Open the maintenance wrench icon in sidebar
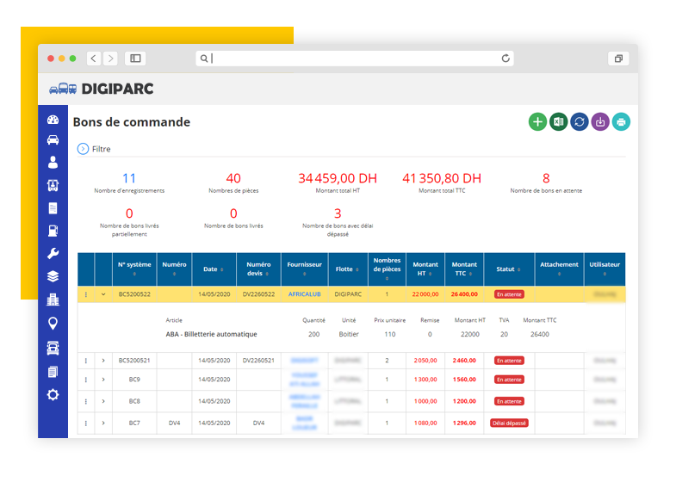The image size is (676, 482). (x=53, y=253)
